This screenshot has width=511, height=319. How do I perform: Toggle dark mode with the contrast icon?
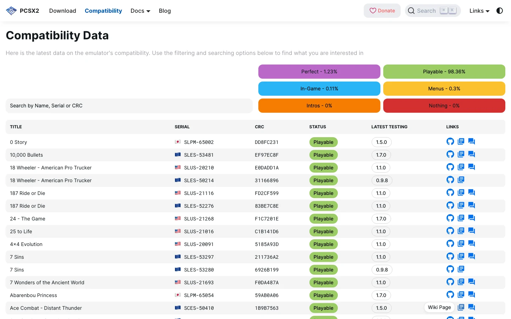(500, 11)
